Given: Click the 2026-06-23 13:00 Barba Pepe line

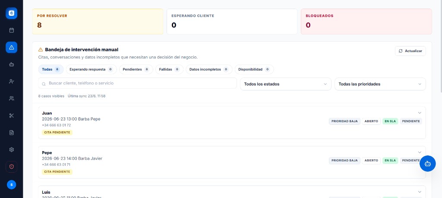Looking at the screenshot, I should (x=71, y=119).
